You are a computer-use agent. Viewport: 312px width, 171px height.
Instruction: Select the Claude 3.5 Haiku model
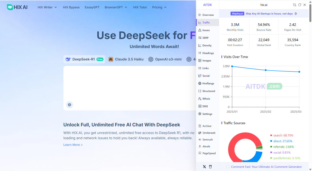tap(126, 59)
